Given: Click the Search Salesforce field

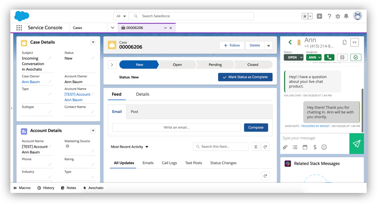Looking at the screenshot, I should pos(191,16).
